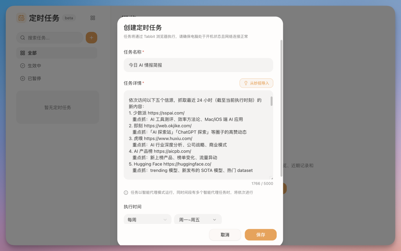Open the 周一~周五 days dropdown
Screen dimensions: 401x251
tap(198, 219)
